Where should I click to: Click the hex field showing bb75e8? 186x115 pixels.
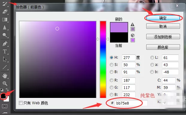point(131,103)
